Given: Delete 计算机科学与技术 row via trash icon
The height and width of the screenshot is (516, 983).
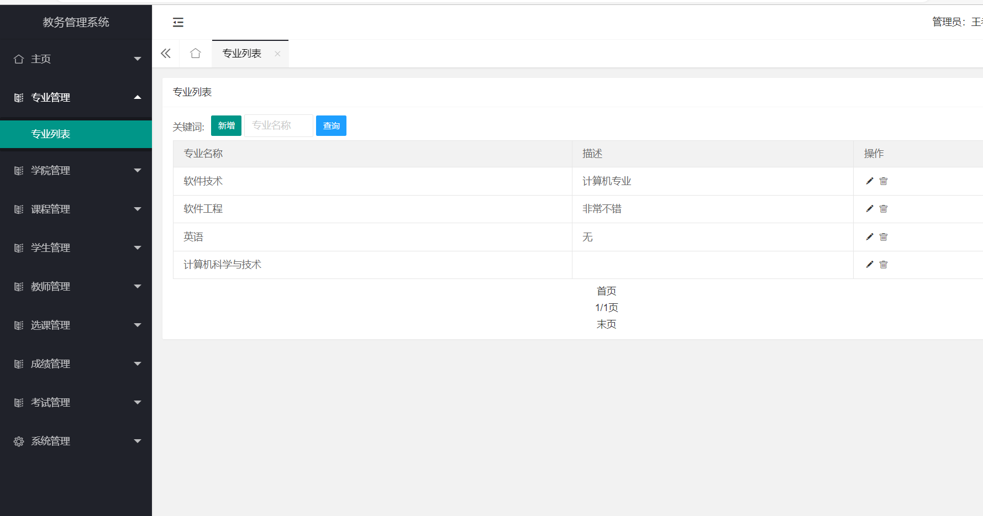Looking at the screenshot, I should 883,265.
